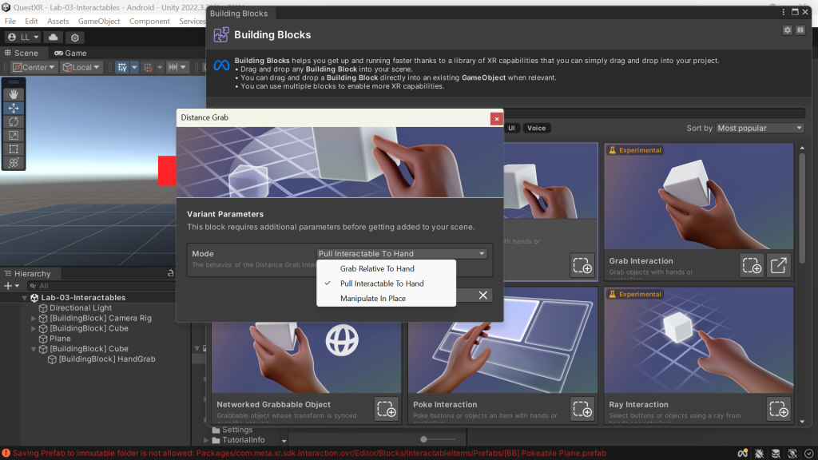Screen dimensions: 818x460
Task: Open Unity cloud services button
Action: (54, 37)
